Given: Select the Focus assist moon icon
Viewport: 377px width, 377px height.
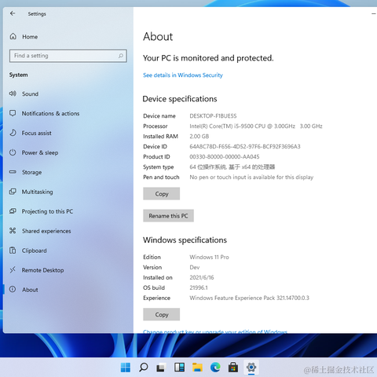Looking at the screenshot, I should (x=13, y=133).
